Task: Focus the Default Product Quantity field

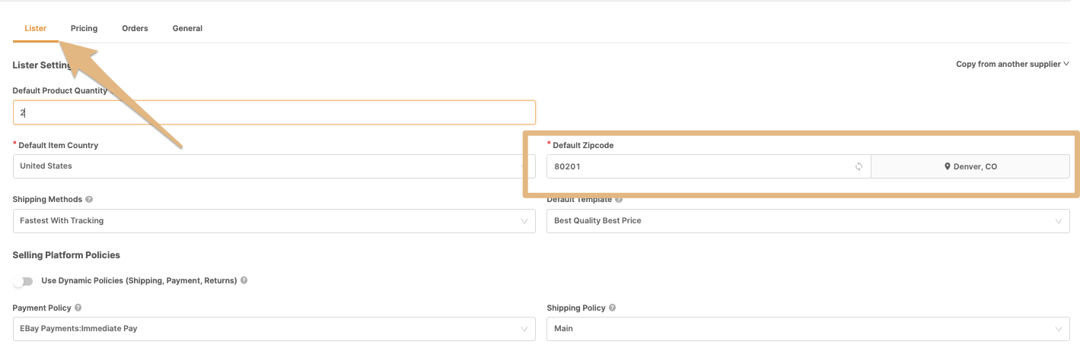Action: pos(274,112)
